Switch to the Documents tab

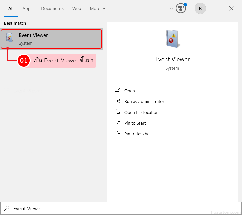tap(52, 9)
